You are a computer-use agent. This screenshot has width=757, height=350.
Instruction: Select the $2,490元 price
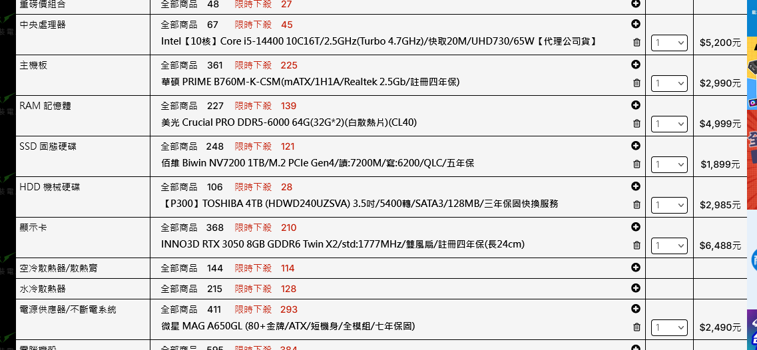[x=720, y=328]
